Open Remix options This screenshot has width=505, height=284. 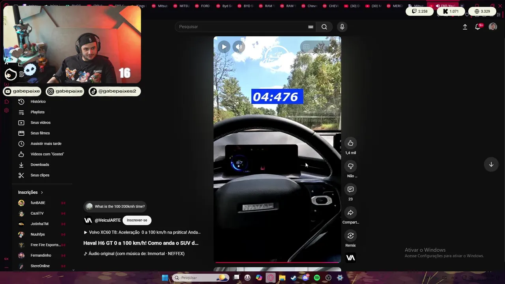350,235
